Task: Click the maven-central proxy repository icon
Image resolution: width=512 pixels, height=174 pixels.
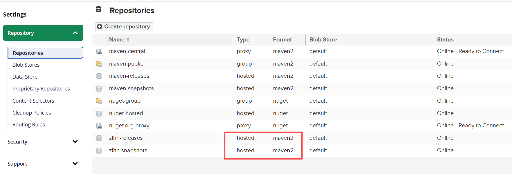Action: pos(99,52)
